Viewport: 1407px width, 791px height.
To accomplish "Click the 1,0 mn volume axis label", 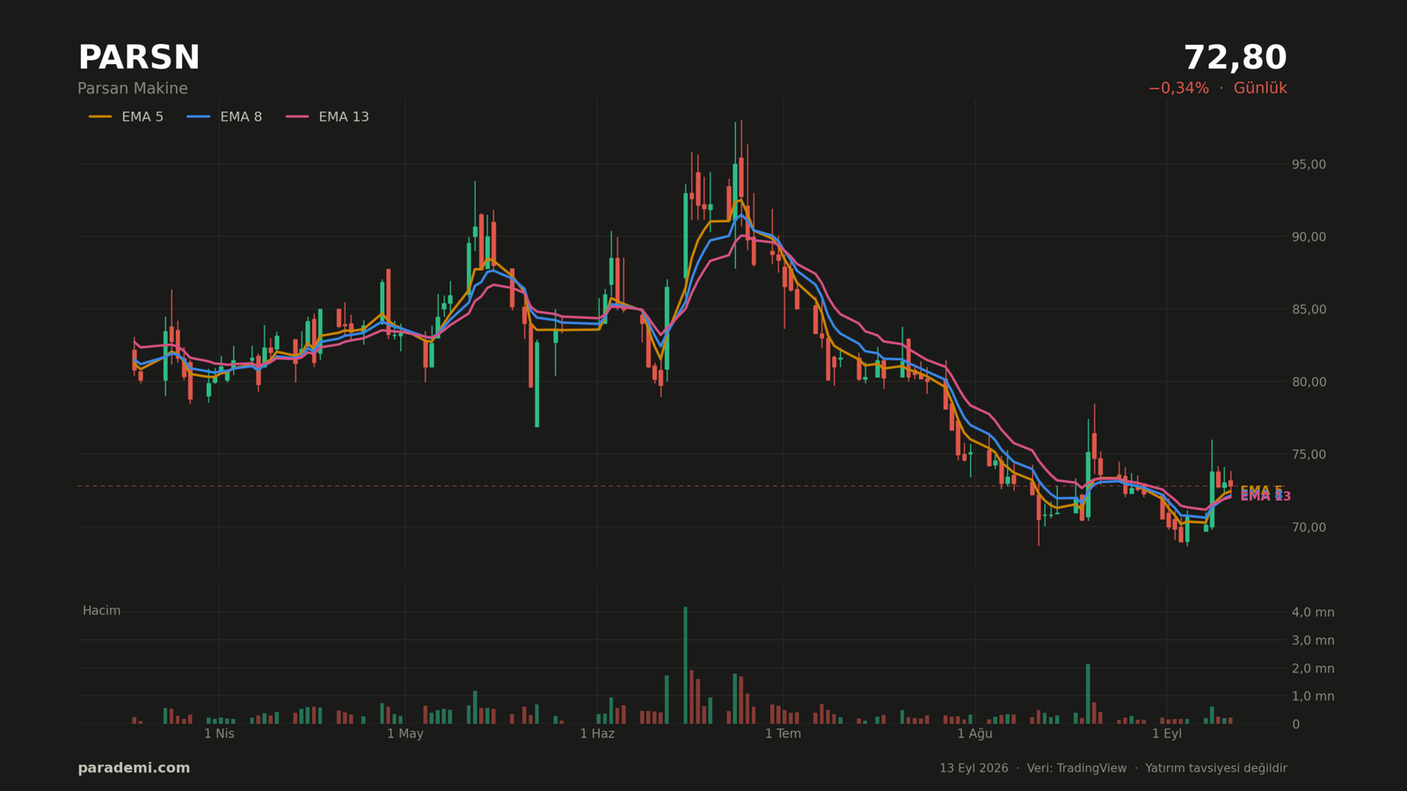I will (1313, 696).
